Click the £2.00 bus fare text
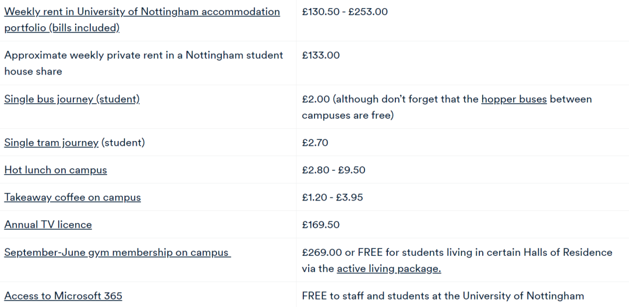Screen dimensions: 629x307 [x=316, y=99]
